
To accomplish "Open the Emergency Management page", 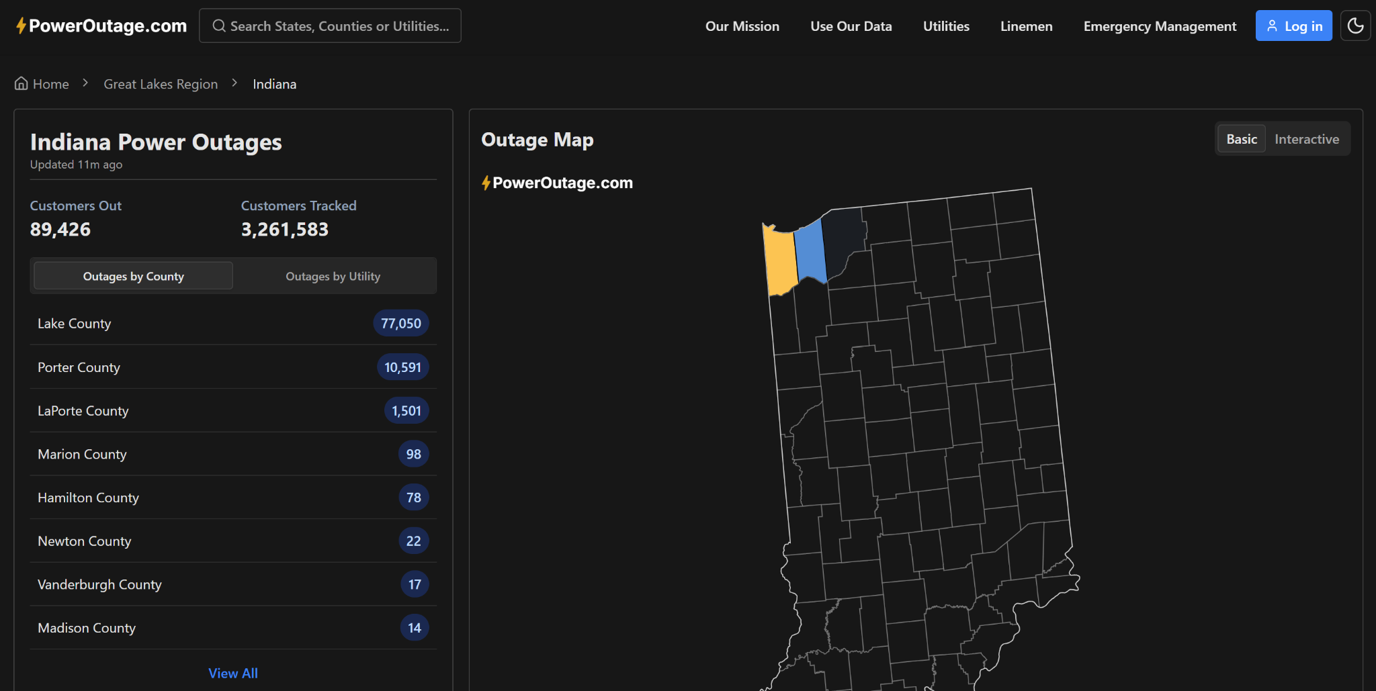I will (1160, 26).
